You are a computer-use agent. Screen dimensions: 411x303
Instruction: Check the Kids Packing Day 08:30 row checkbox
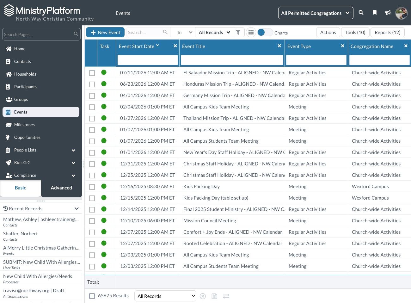[92, 187]
